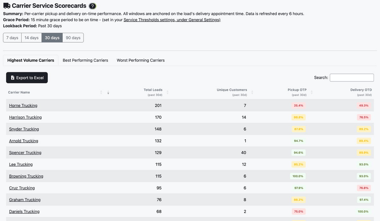Screen dimensions: 380x221
Task: Switch to Worst Performing Carriers tab
Action: [141, 60]
